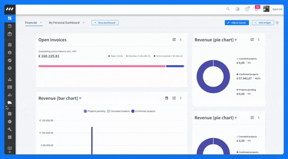Toggle Confirmed projects legend in bar chart

pos(143,111)
